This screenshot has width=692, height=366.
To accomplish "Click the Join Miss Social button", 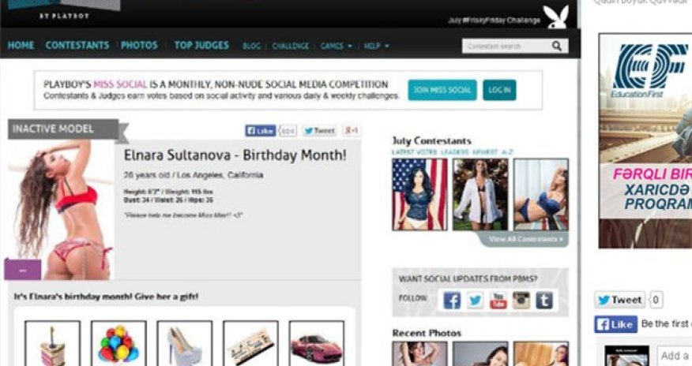I will click(442, 90).
